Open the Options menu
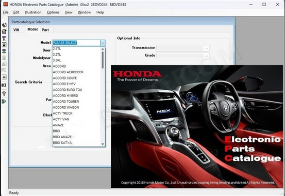Image resolution: width=285 pixels, height=196 pixels. (x=53, y=12)
